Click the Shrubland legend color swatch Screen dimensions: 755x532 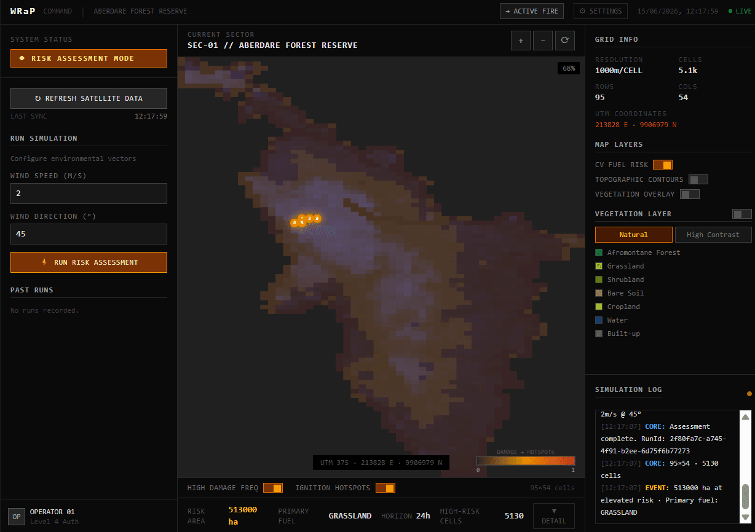click(x=599, y=280)
